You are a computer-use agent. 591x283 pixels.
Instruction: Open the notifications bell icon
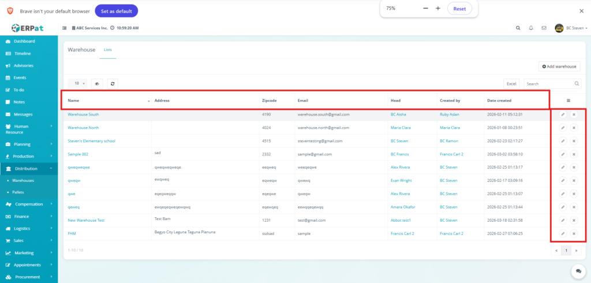point(530,28)
